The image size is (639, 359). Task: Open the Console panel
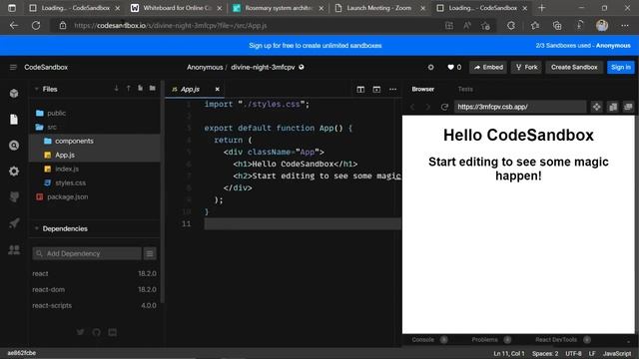coord(423,339)
